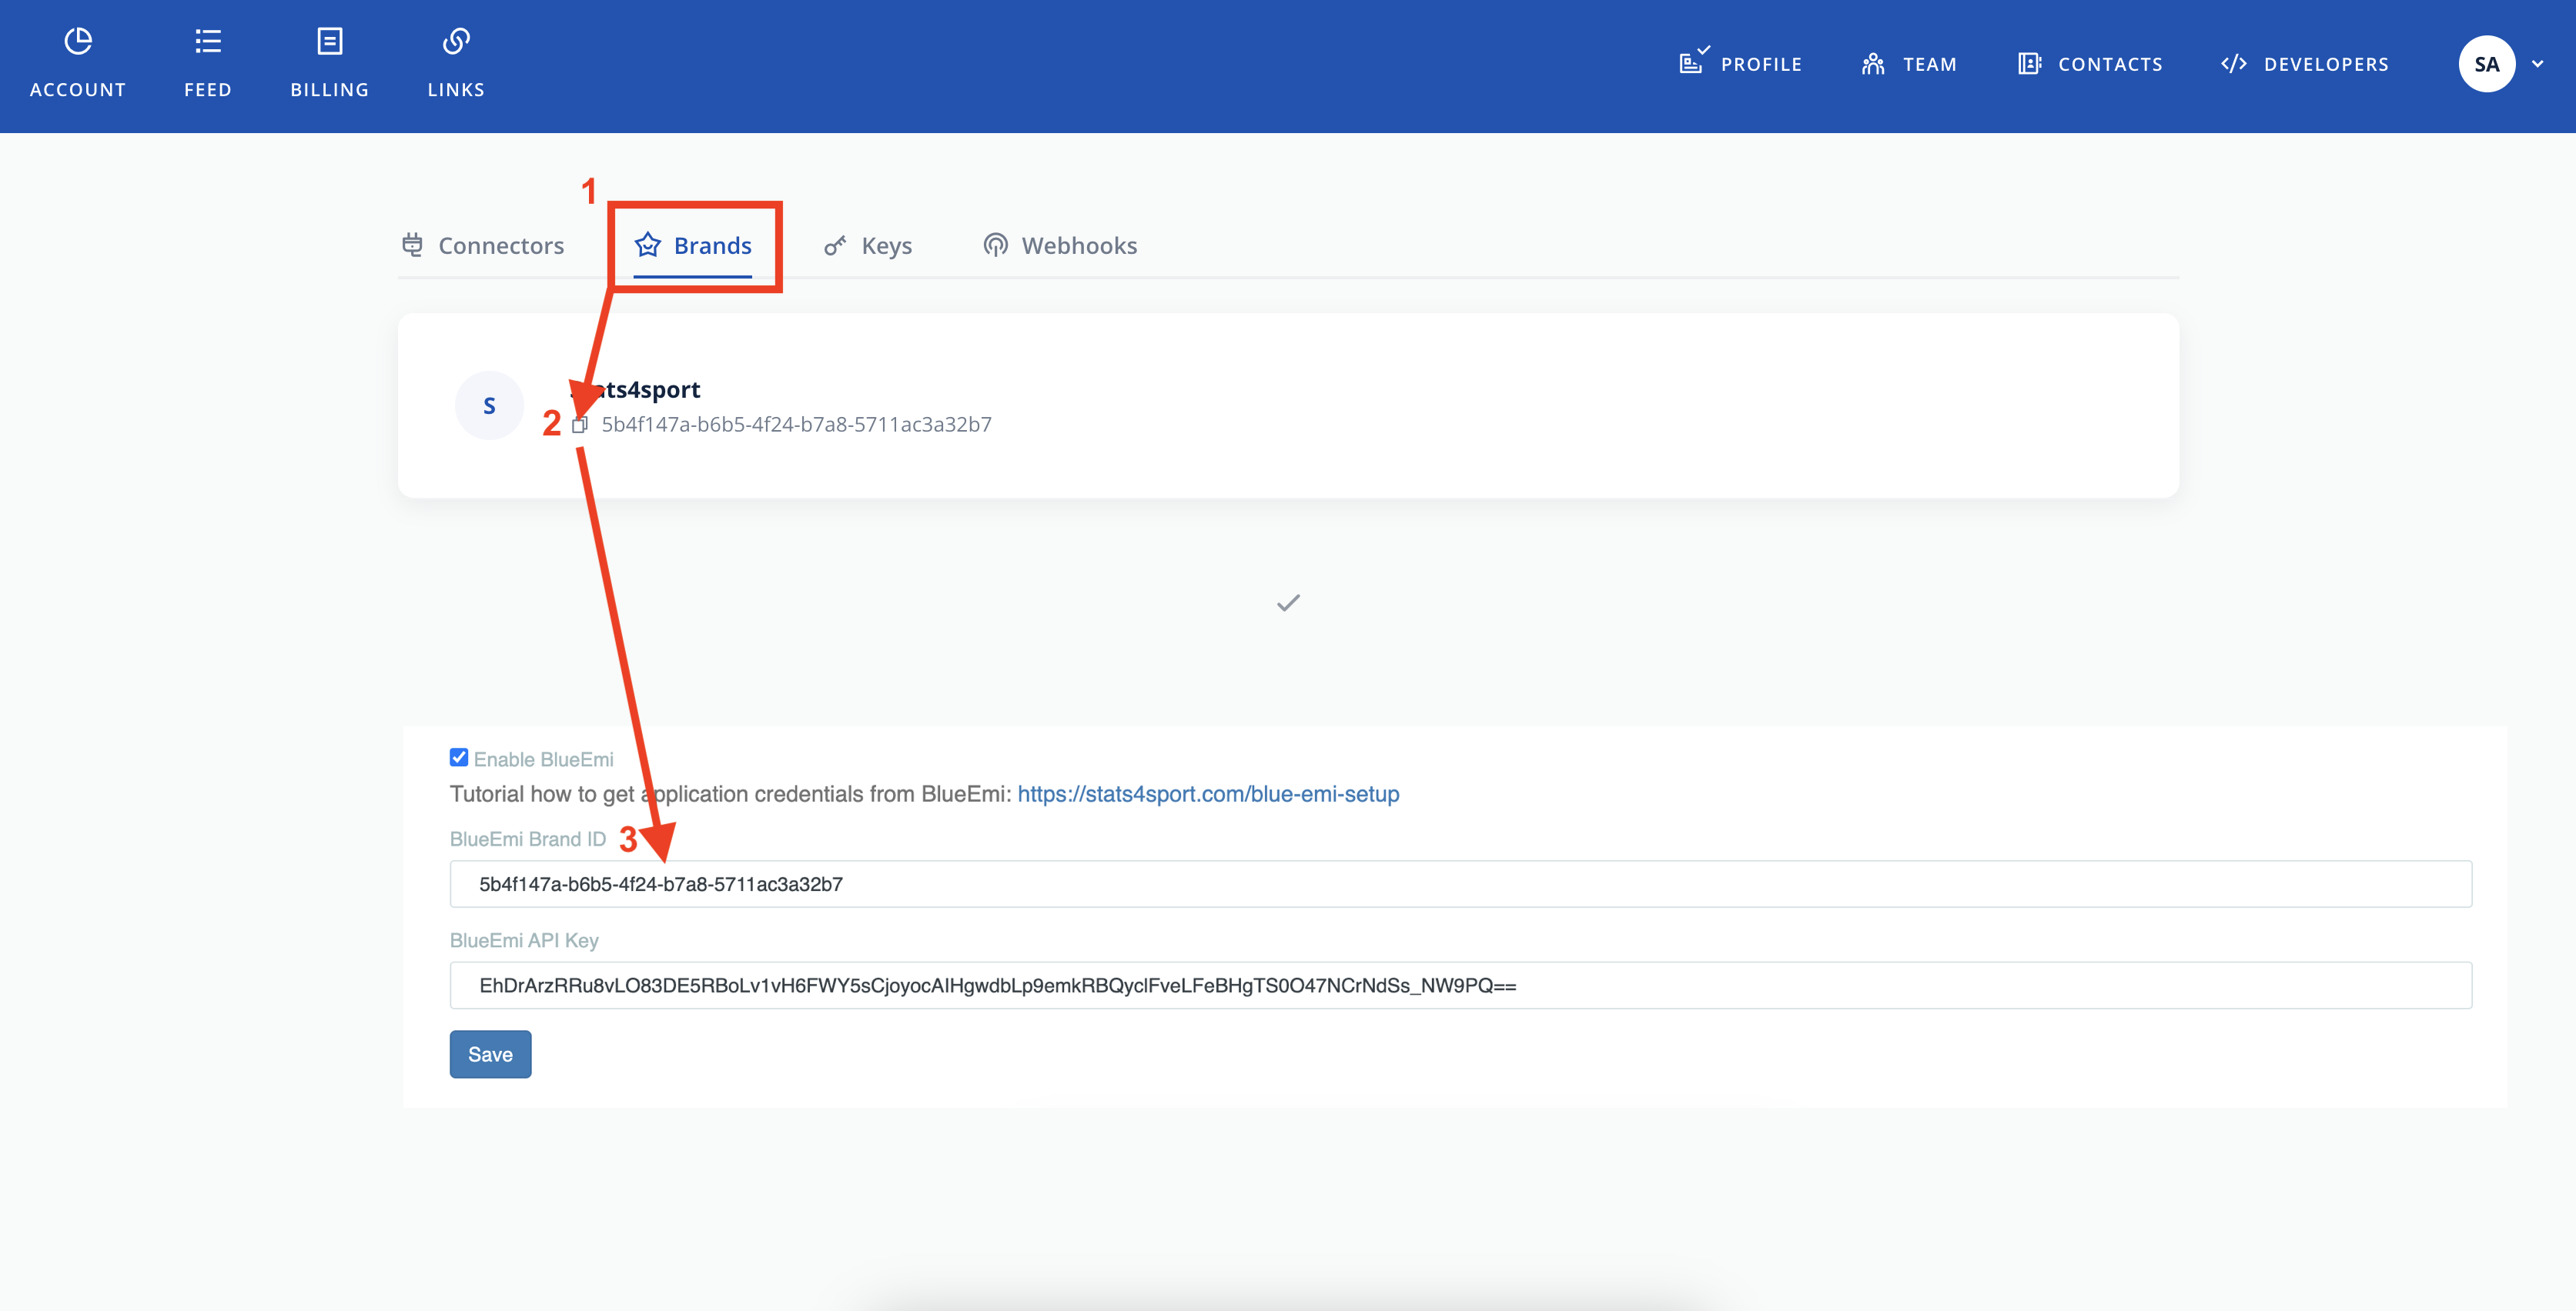Open the Feed list icon
This screenshot has height=1311, width=2576.
coord(208,42)
